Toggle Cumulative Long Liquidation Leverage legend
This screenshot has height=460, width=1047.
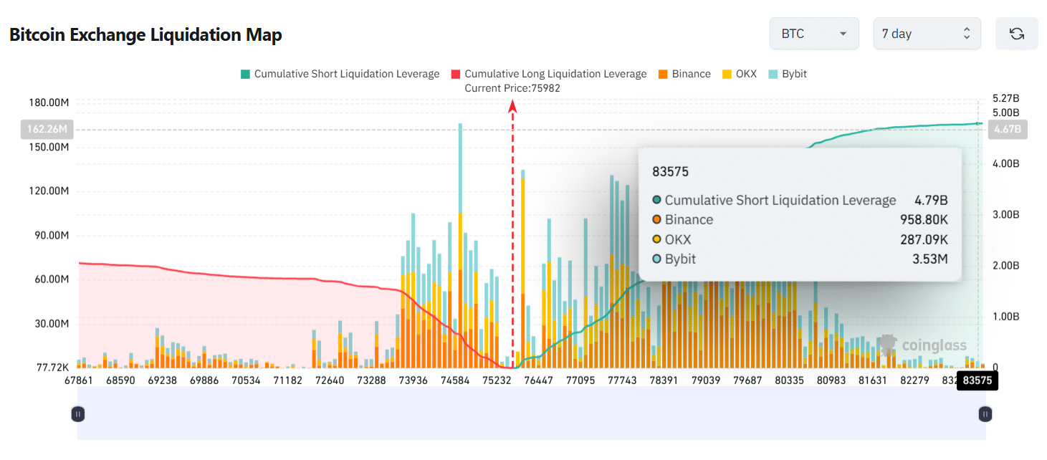click(548, 74)
